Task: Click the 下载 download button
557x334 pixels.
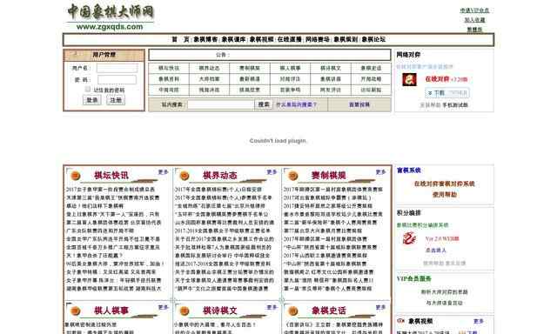Action: tap(447, 93)
